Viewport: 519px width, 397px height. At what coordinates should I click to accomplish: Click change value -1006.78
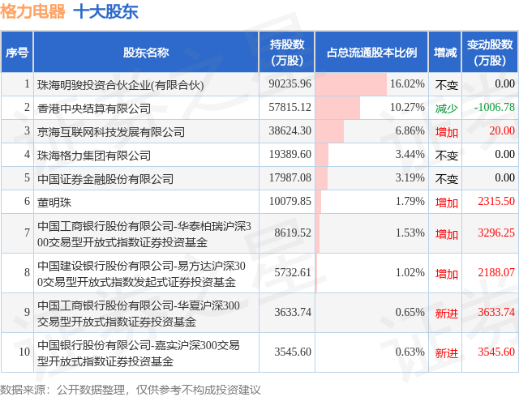494,107
